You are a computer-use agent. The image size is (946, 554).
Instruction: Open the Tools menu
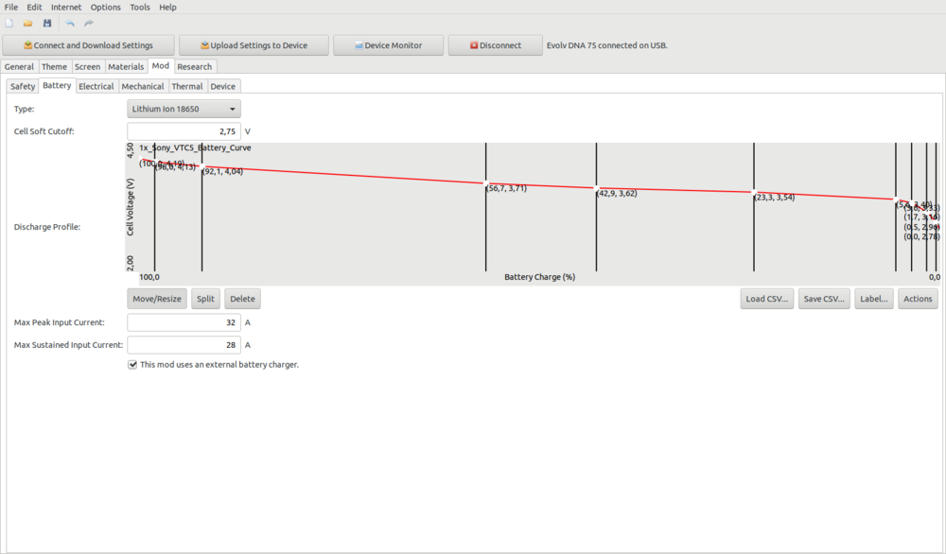pyautogui.click(x=140, y=8)
